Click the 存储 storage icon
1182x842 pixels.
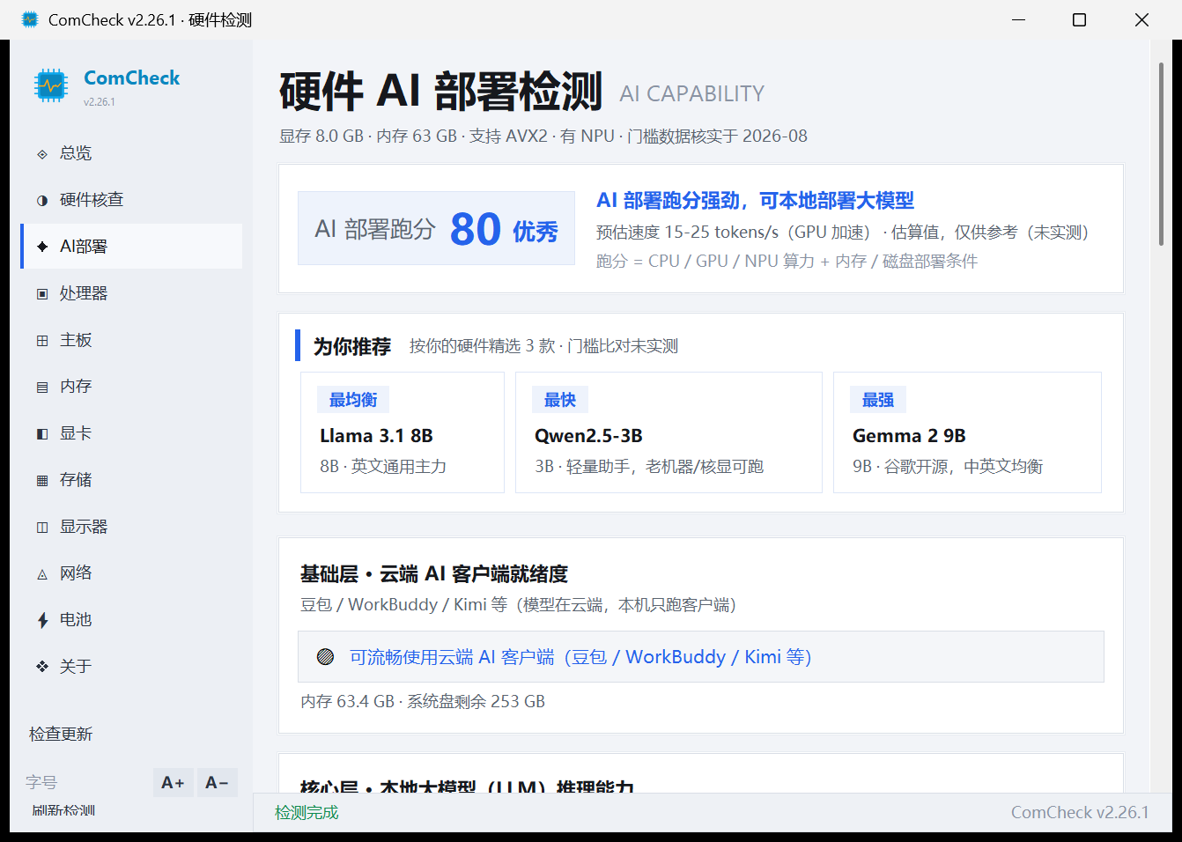pyautogui.click(x=42, y=481)
